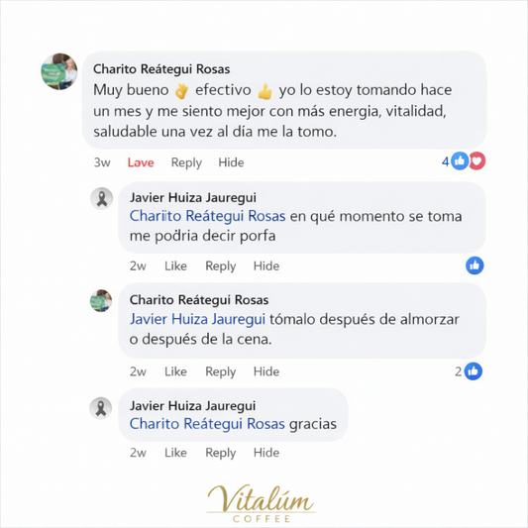Hide Charito's top comment
The image size is (528, 528).
pyautogui.click(x=231, y=162)
